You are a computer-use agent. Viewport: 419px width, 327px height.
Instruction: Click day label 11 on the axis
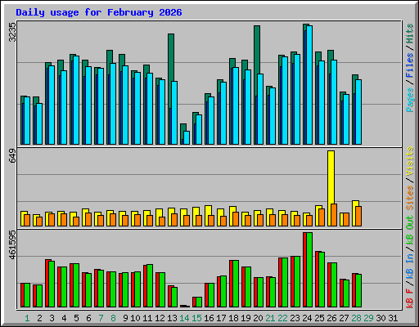click(x=147, y=318)
